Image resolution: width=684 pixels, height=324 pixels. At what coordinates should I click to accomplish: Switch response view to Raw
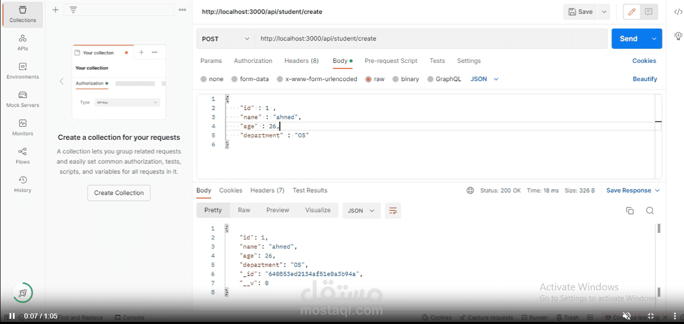coord(244,210)
